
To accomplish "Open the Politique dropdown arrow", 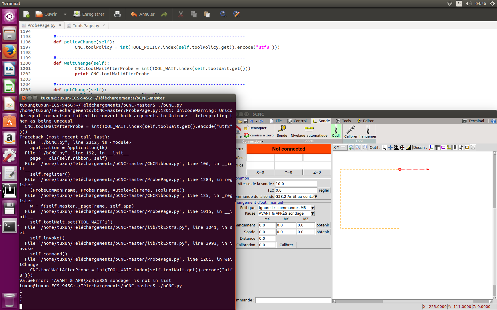I will point(312,208).
